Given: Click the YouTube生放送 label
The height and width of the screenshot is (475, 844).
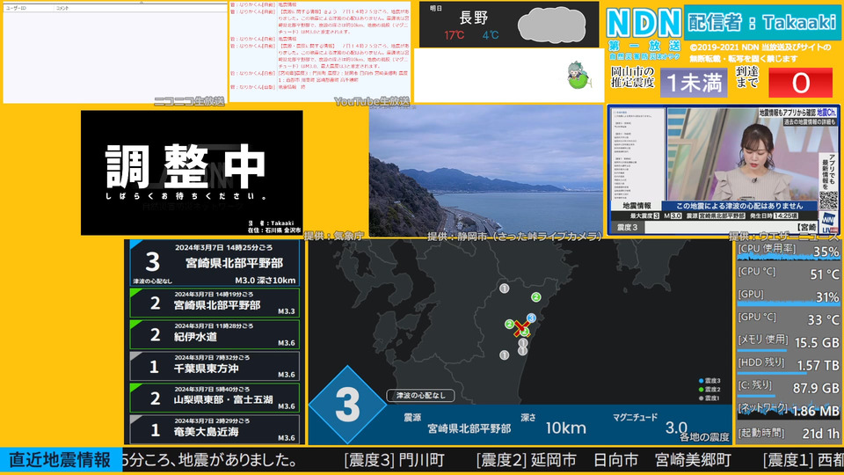Looking at the screenshot, I should click(x=371, y=101).
